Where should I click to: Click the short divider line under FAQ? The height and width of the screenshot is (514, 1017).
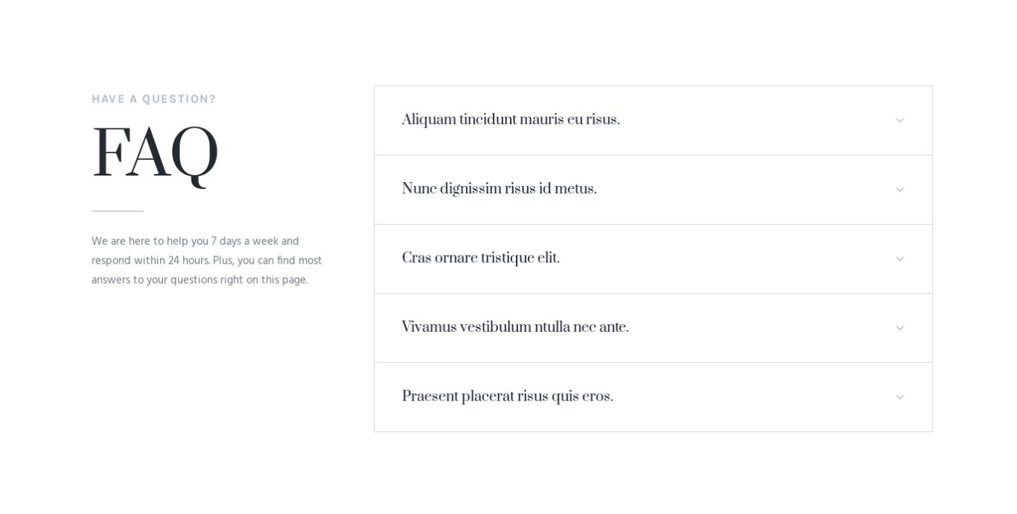(x=117, y=211)
